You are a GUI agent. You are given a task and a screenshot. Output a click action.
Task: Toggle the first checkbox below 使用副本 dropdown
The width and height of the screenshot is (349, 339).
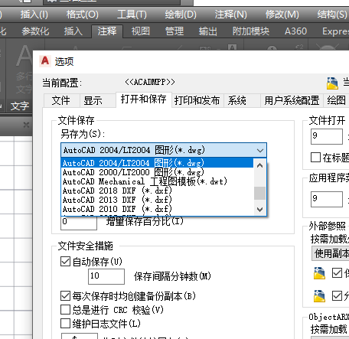pos(337,273)
